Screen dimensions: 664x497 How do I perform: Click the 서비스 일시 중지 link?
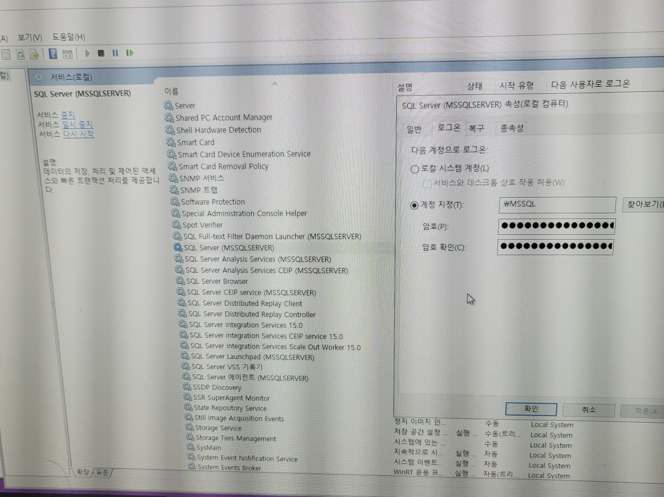click(77, 125)
